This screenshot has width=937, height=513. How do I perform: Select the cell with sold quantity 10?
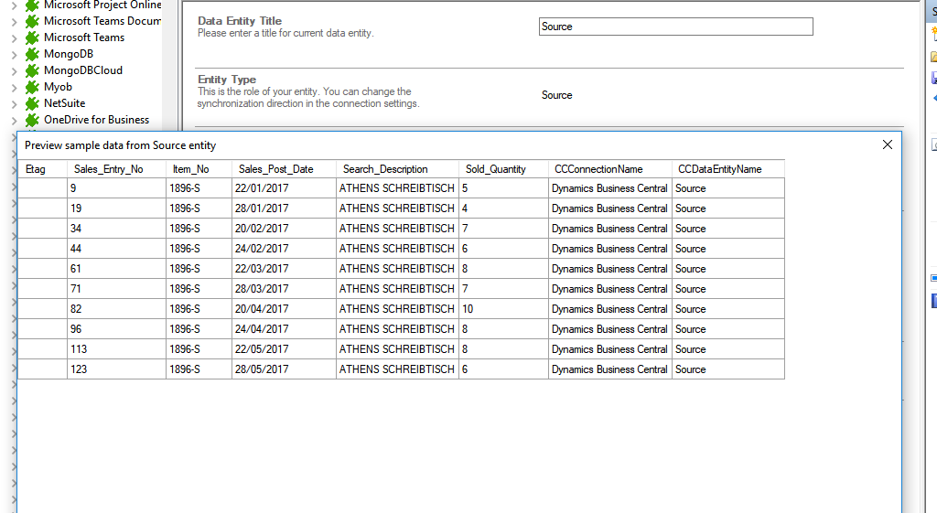coord(503,309)
